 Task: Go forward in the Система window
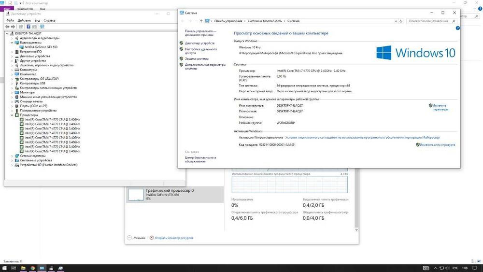(x=190, y=21)
